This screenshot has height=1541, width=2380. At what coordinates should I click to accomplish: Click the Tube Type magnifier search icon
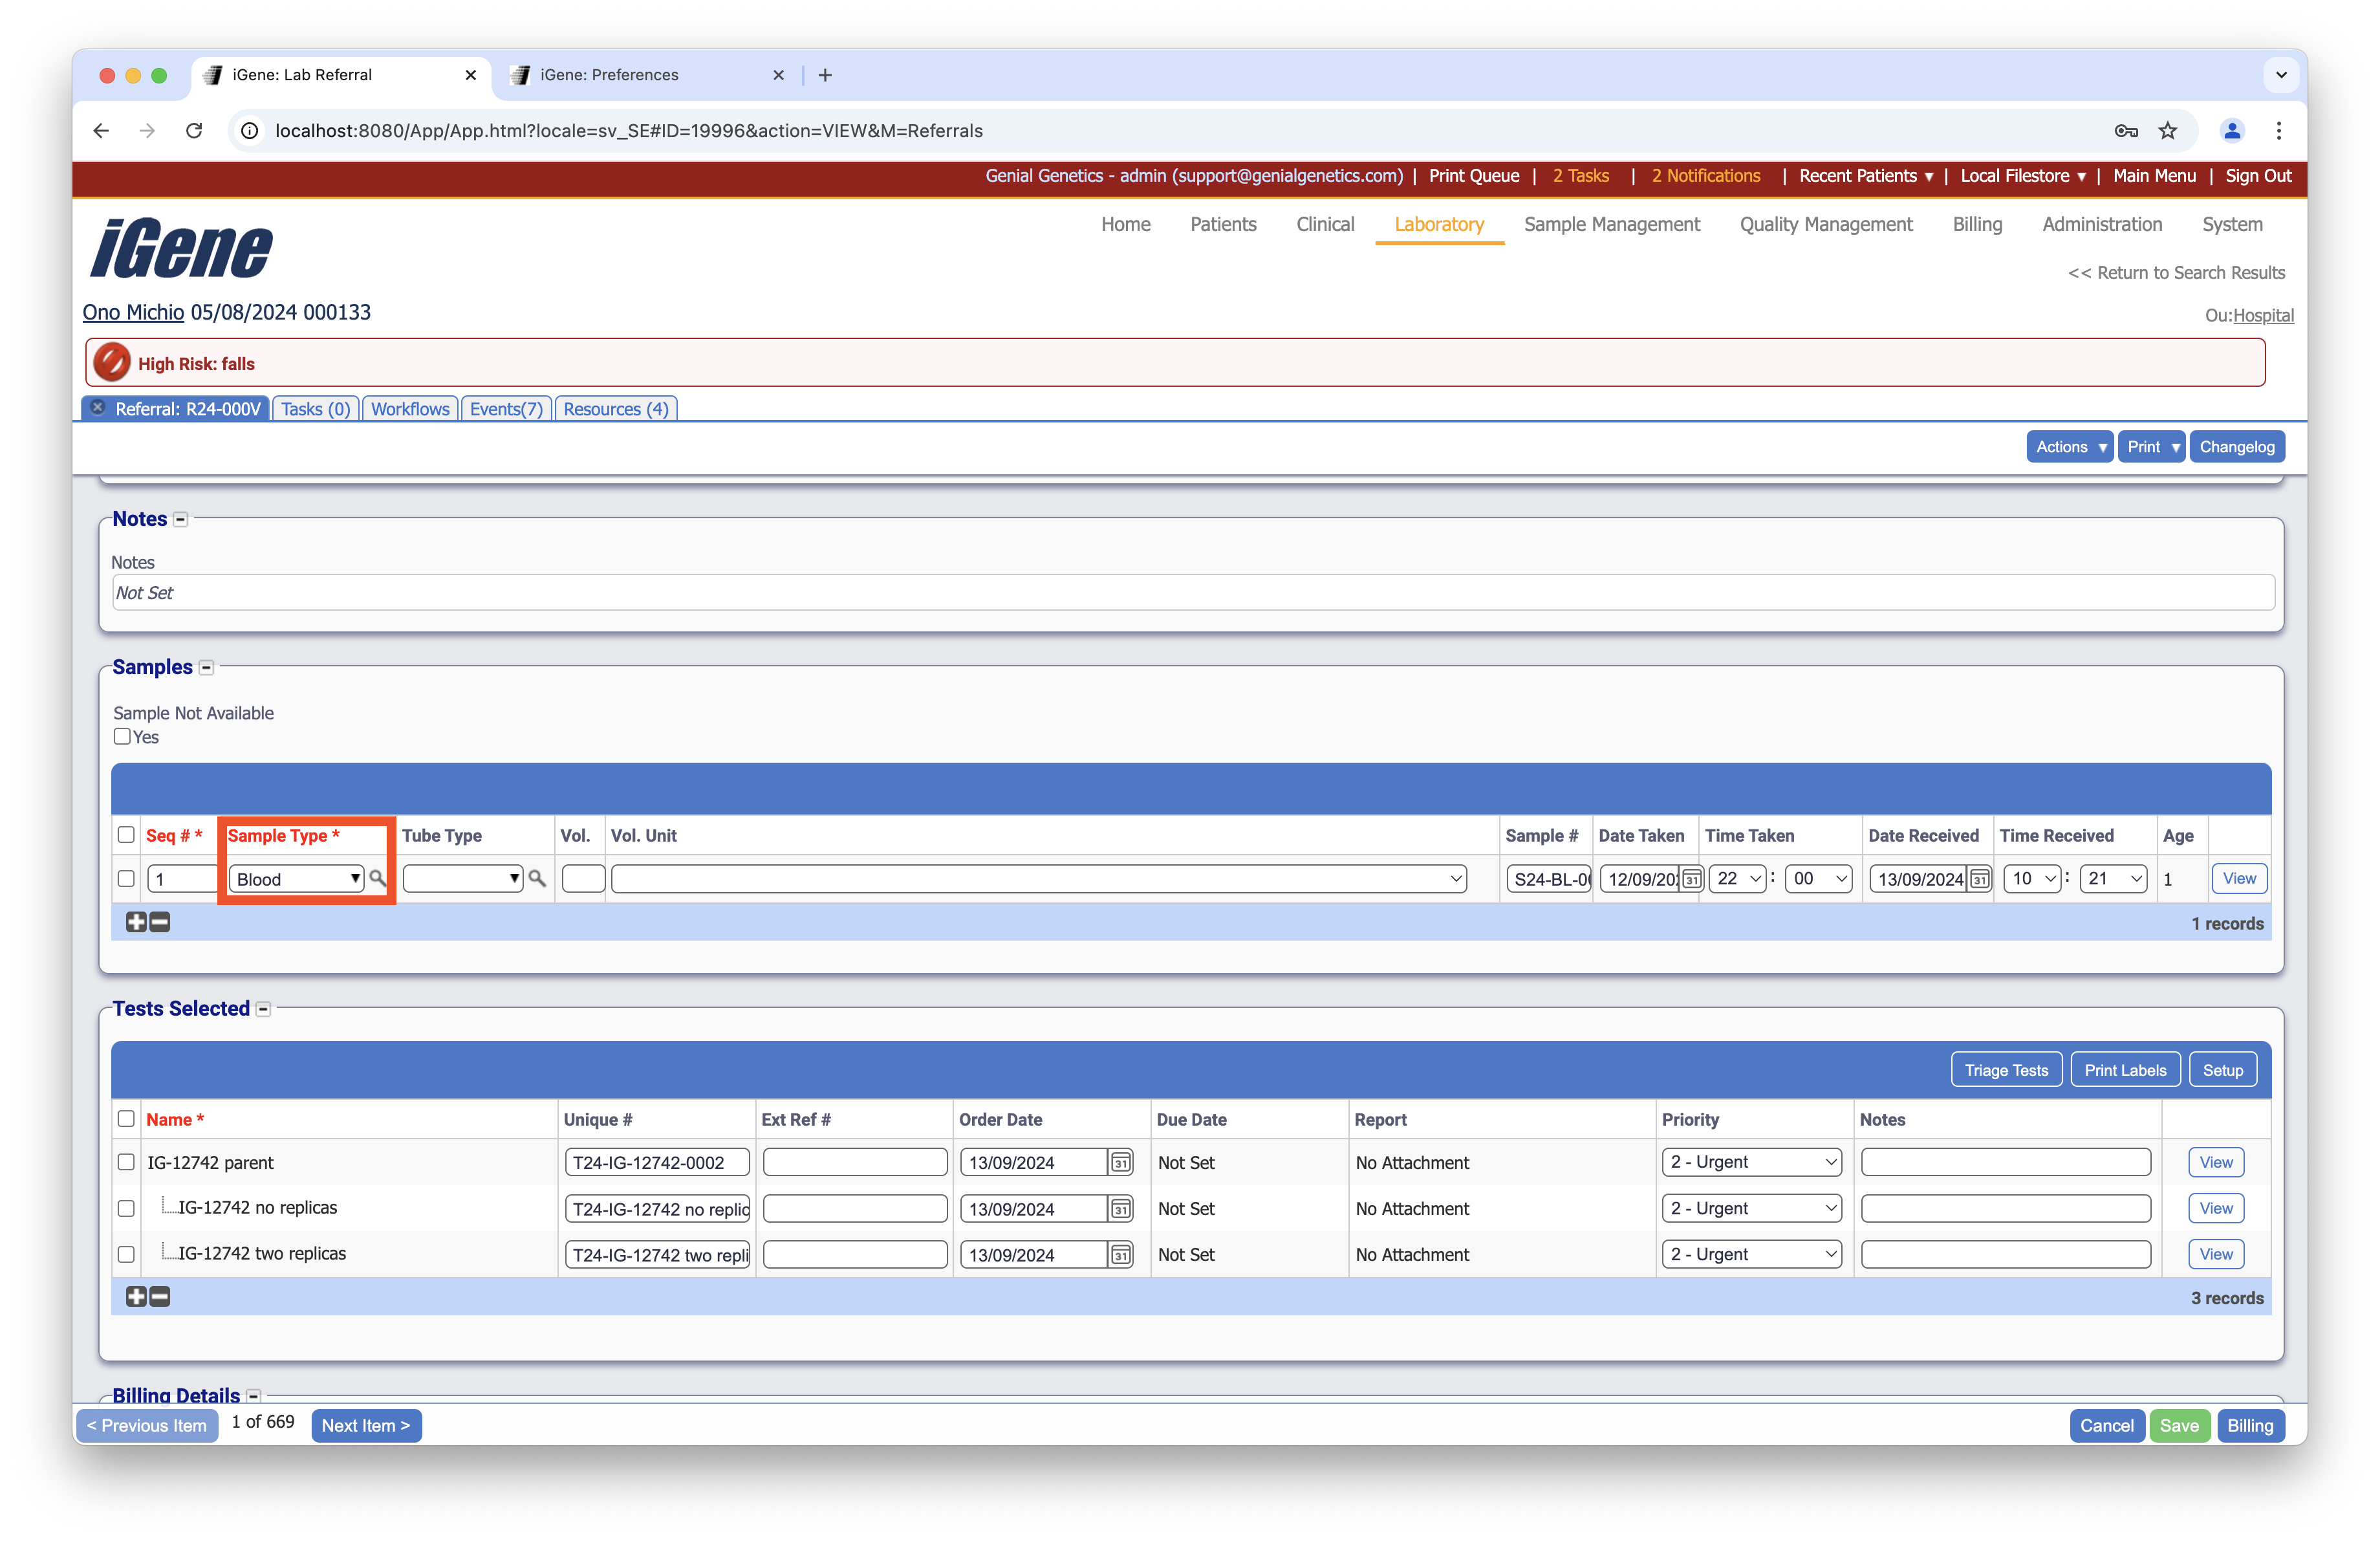click(x=537, y=878)
